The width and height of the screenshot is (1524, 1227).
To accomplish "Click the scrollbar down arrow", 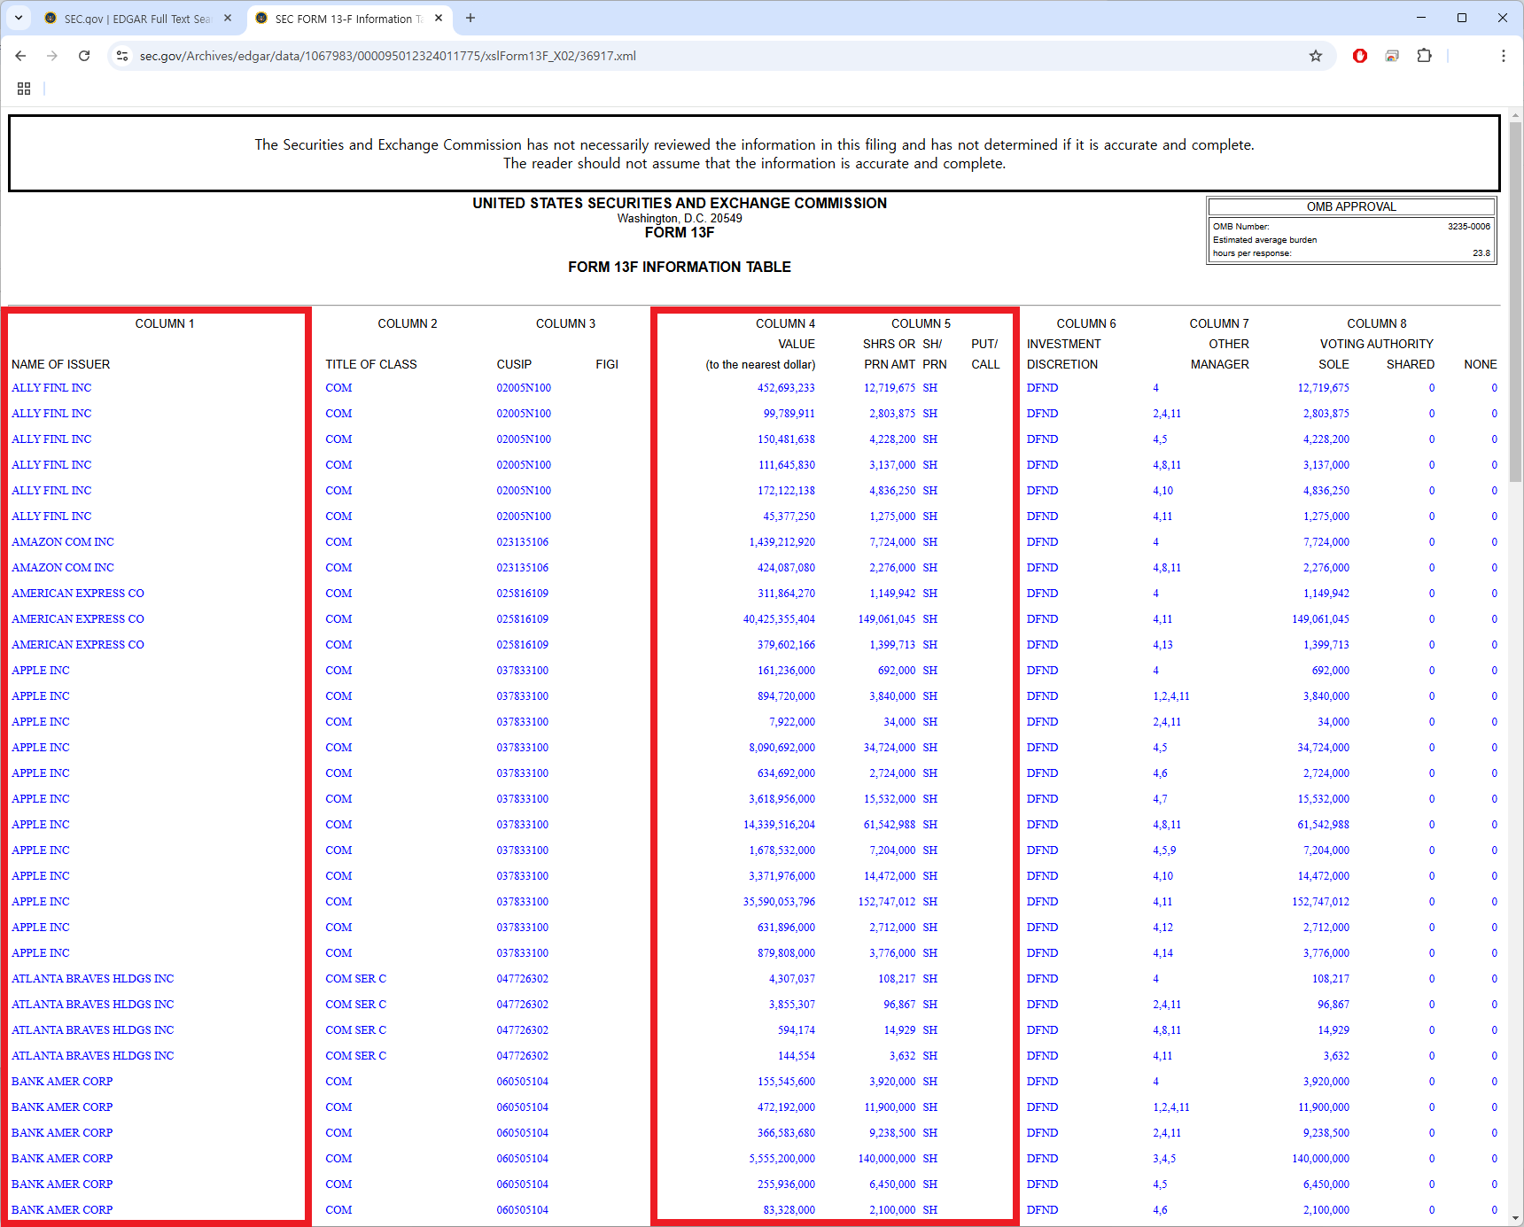I will 1515,1218.
